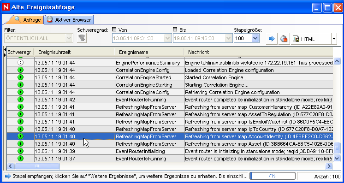Click the stop query icon button
Image resolution: width=344 pixels, height=183 pixels.
(284, 39)
